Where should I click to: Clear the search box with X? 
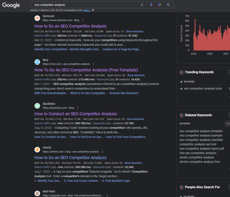142,5
